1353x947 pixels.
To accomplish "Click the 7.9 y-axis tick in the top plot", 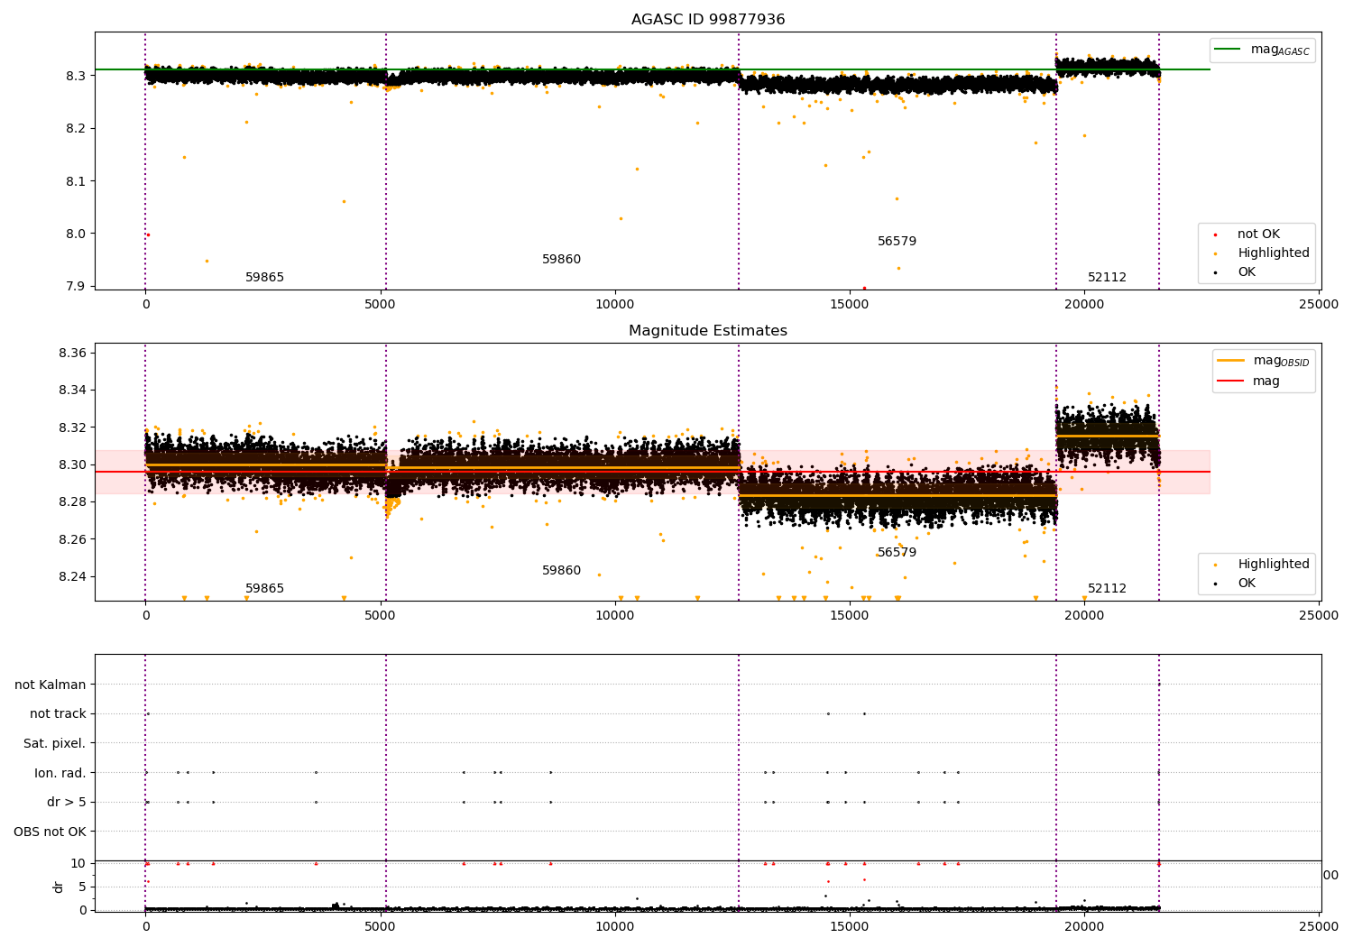I will coord(76,287).
